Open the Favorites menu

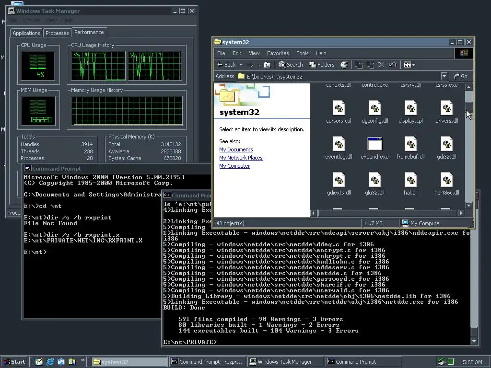278,53
